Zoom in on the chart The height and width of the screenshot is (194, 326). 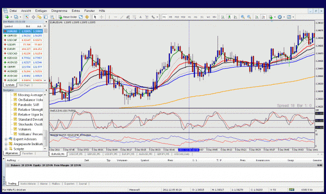pyautogui.click(x=243, y=17)
